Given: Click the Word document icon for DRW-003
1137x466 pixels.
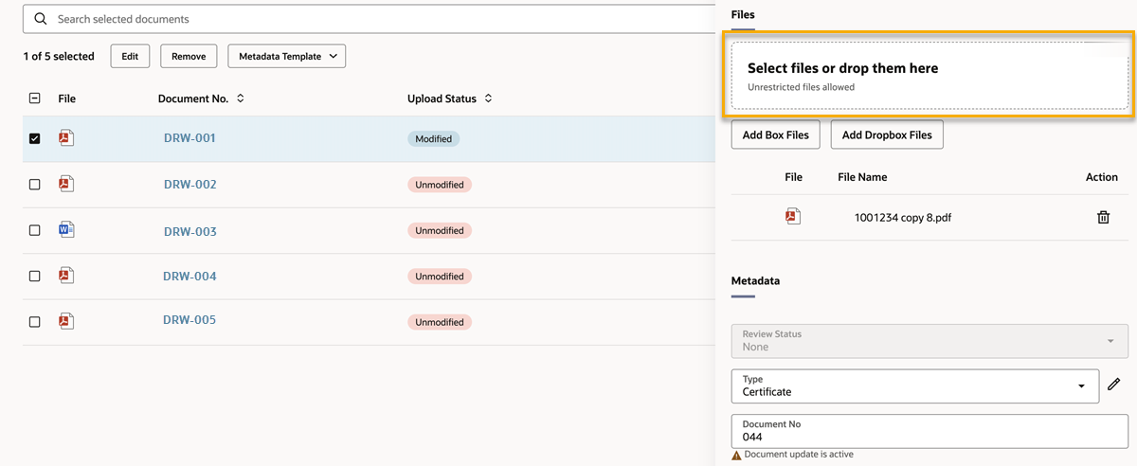Looking at the screenshot, I should pos(66,230).
